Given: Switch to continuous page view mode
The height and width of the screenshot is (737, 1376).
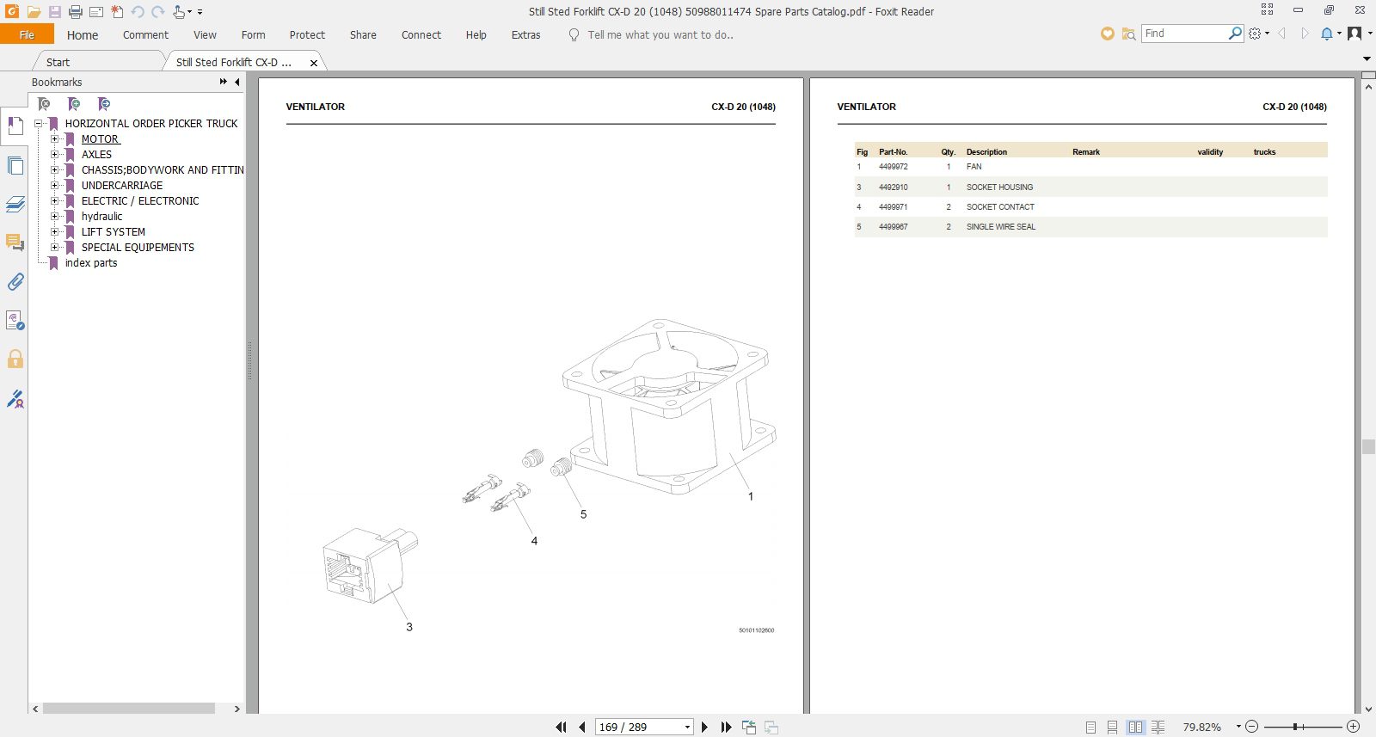Looking at the screenshot, I should (1113, 727).
